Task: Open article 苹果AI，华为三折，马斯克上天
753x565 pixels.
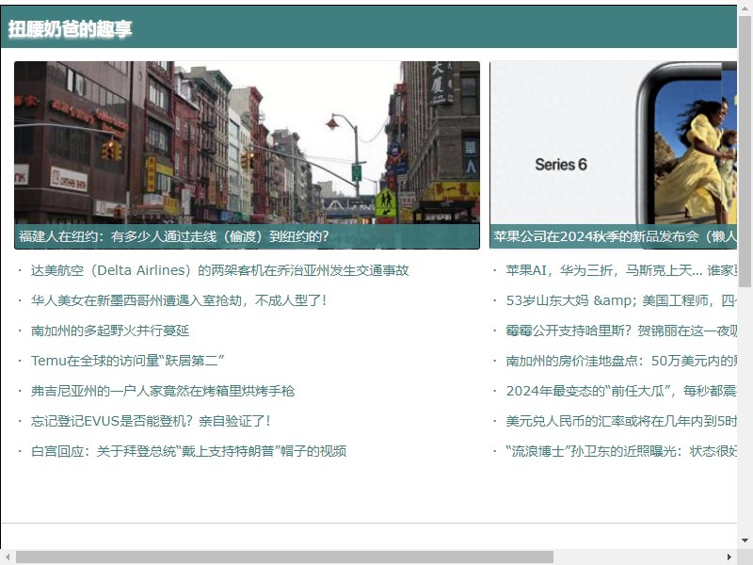Action: (x=621, y=270)
